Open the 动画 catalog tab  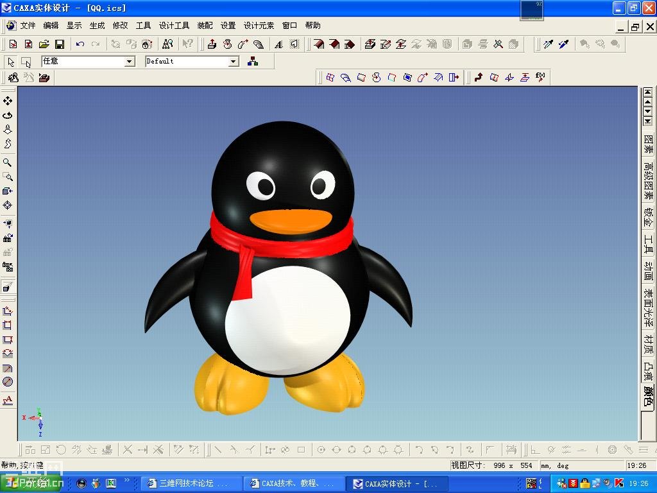[648, 272]
